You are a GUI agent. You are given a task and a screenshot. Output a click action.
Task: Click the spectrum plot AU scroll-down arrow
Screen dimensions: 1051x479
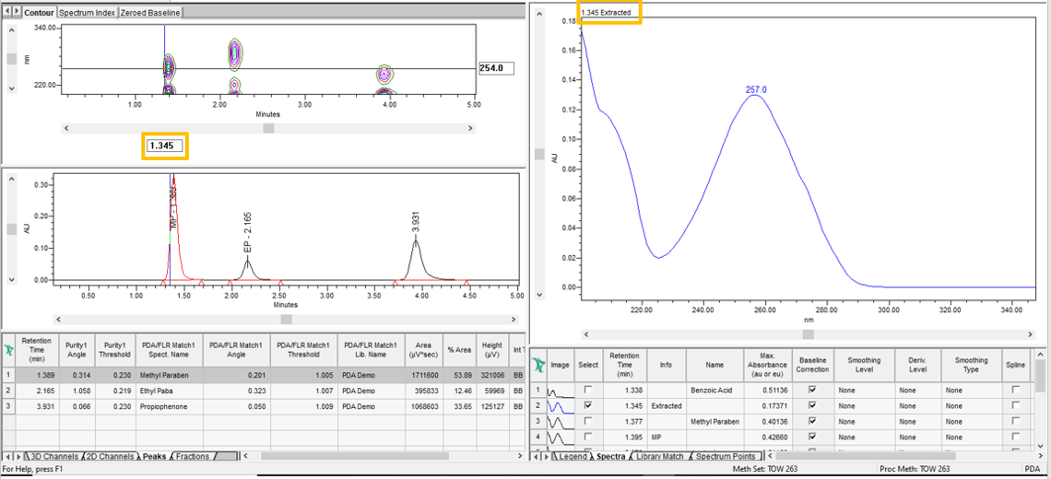coord(538,294)
